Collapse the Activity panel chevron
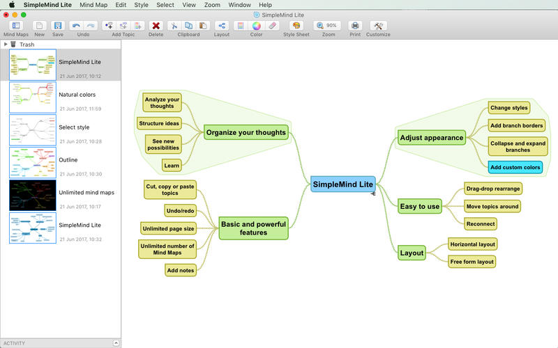The height and width of the screenshot is (348, 558). click(x=116, y=343)
